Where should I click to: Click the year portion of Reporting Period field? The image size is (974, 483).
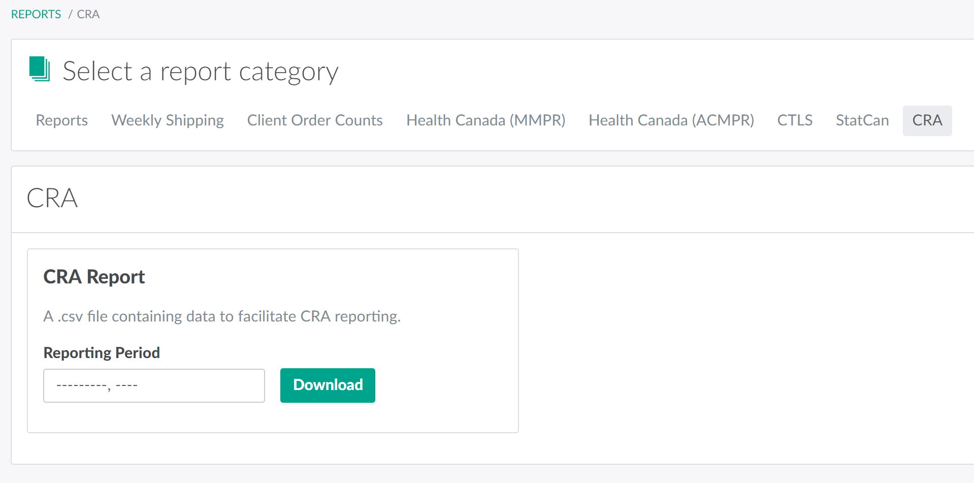click(126, 385)
